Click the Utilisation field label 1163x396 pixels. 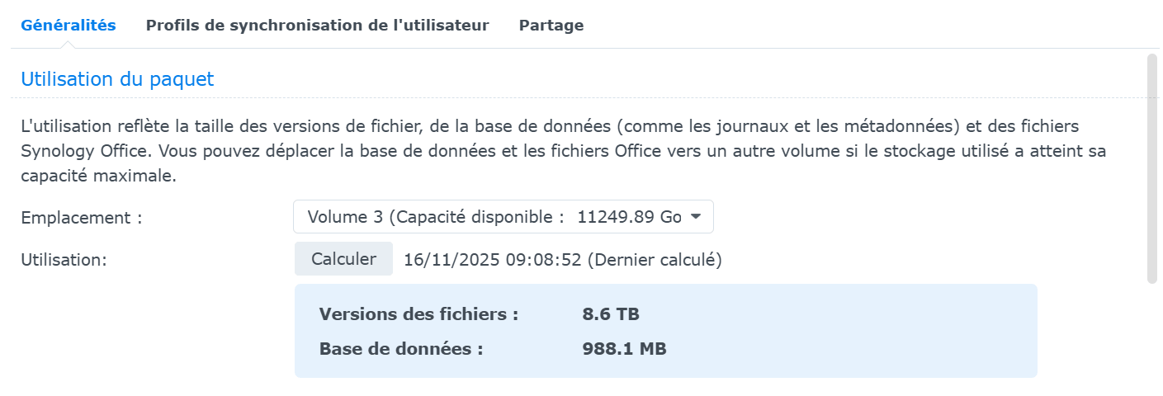coord(64,260)
